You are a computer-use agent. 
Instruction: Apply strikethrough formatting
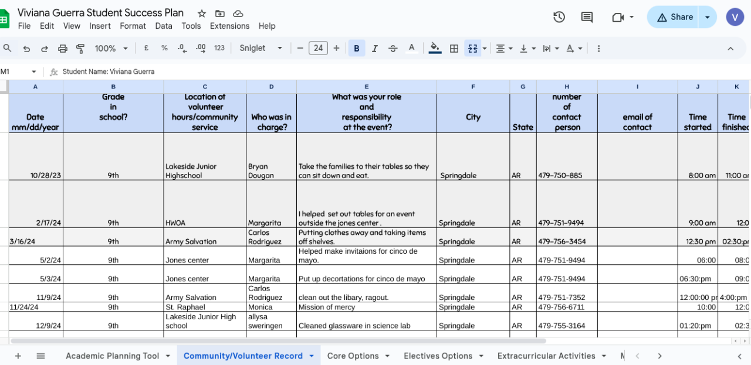[x=393, y=49]
